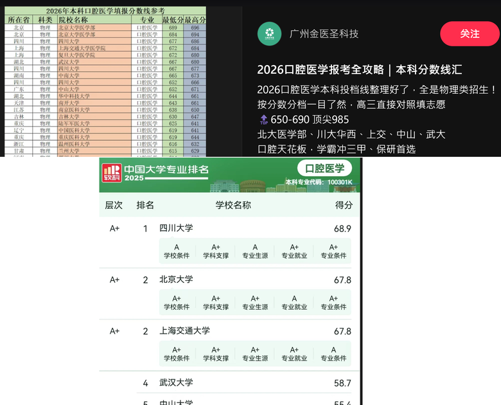The width and height of the screenshot is (501, 405).
Task: Click the 中国医科大学 cell
Action: pyautogui.click(x=94, y=130)
